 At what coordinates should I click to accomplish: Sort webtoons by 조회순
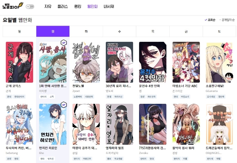(210, 20)
